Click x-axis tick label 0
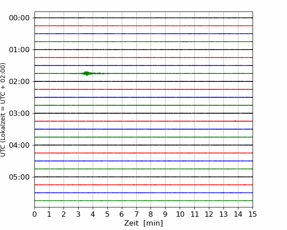 [34, 214]
